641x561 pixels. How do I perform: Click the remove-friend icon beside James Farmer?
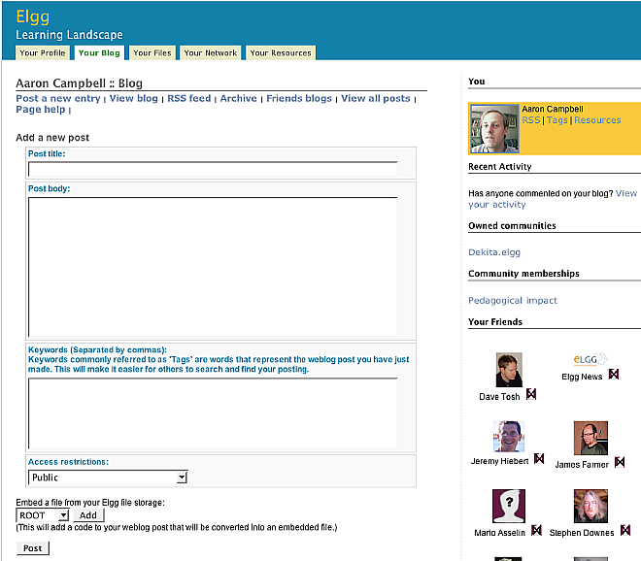(x=620, y=462)
